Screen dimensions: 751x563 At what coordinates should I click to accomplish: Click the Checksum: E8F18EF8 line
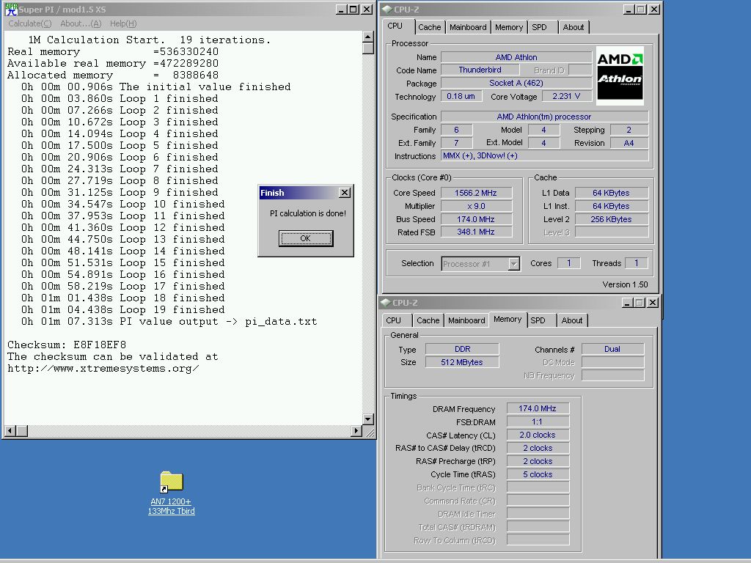67,345
